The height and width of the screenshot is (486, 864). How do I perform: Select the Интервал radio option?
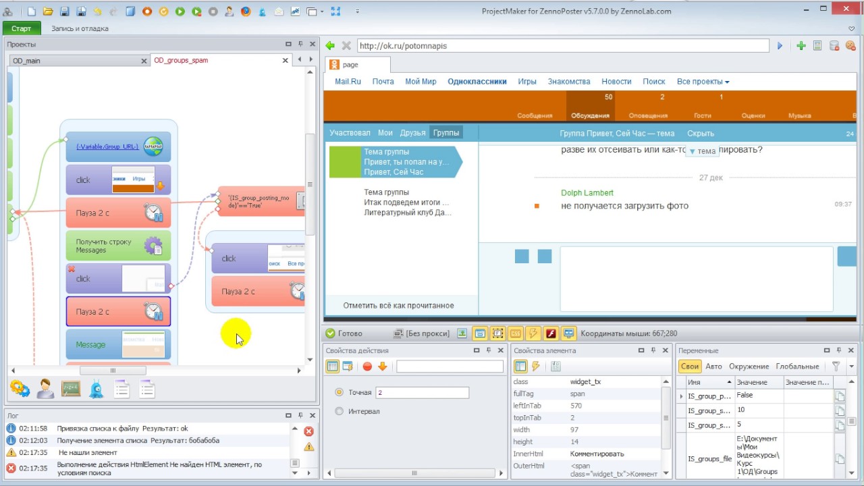click(340, 411)
